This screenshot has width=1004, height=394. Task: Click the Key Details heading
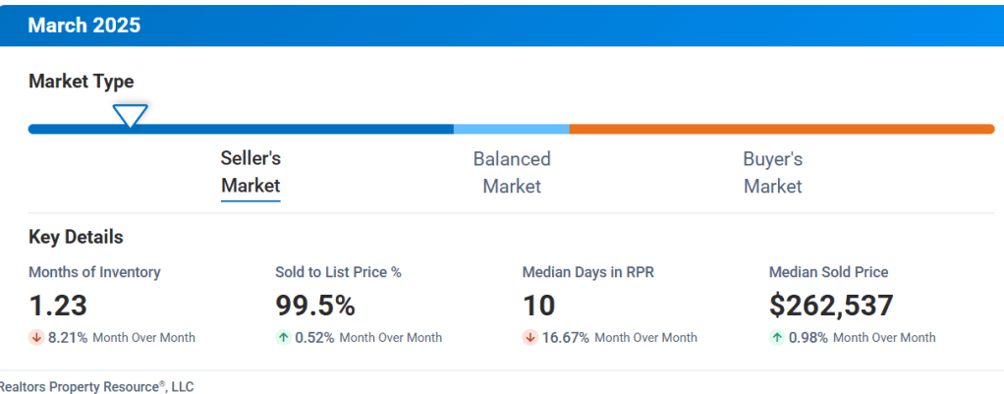tap(76, 237)
